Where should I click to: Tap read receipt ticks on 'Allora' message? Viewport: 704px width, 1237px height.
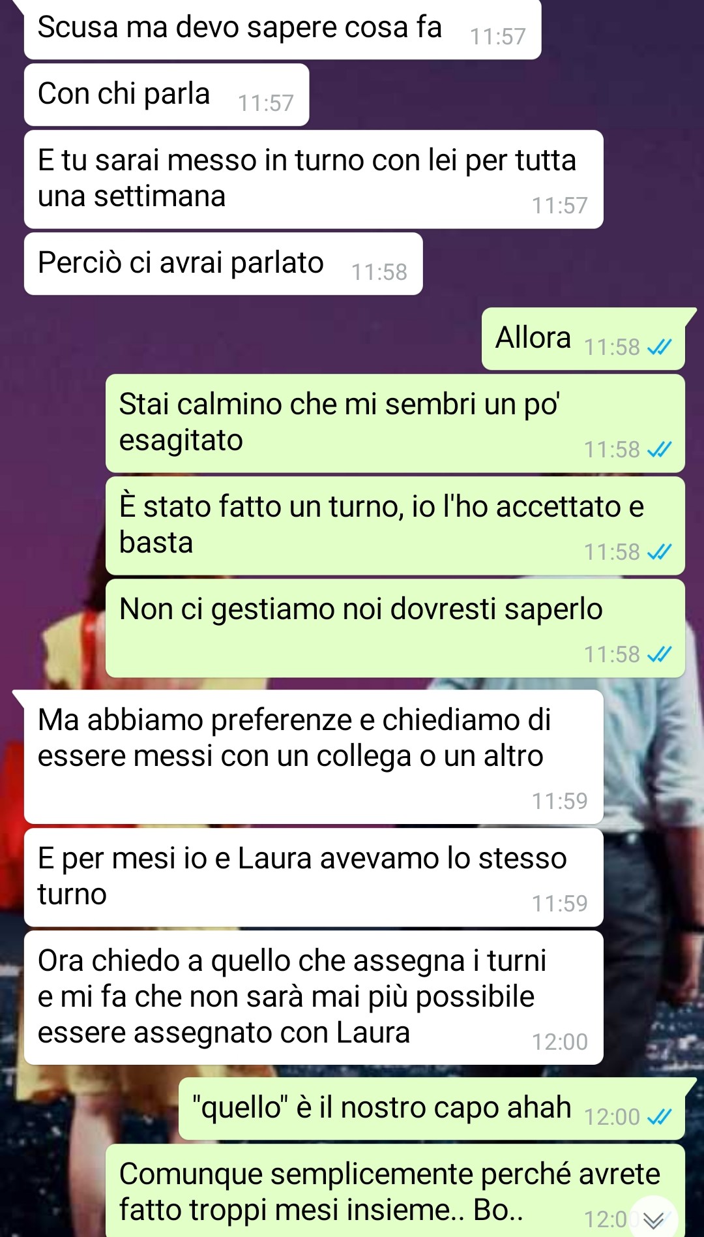(660, 347)
